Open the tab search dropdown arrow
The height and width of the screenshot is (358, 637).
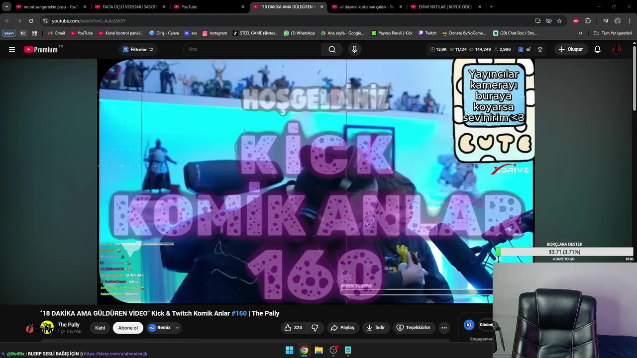click(6, 7)
